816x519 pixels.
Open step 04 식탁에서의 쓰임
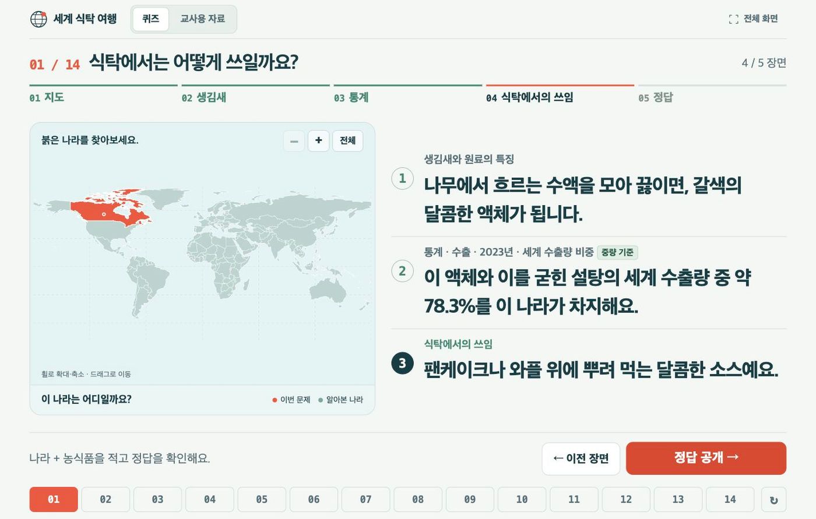coord(560,95)
